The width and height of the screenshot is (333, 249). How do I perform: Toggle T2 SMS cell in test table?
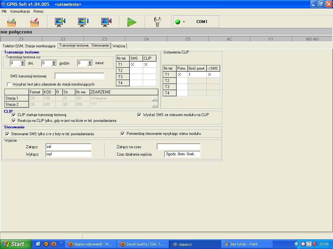click(x=136, y=70)
